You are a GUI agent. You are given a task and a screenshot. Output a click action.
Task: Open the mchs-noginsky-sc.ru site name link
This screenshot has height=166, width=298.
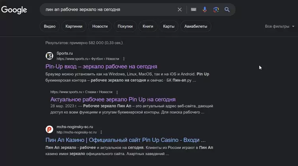(x=75, y=127)
